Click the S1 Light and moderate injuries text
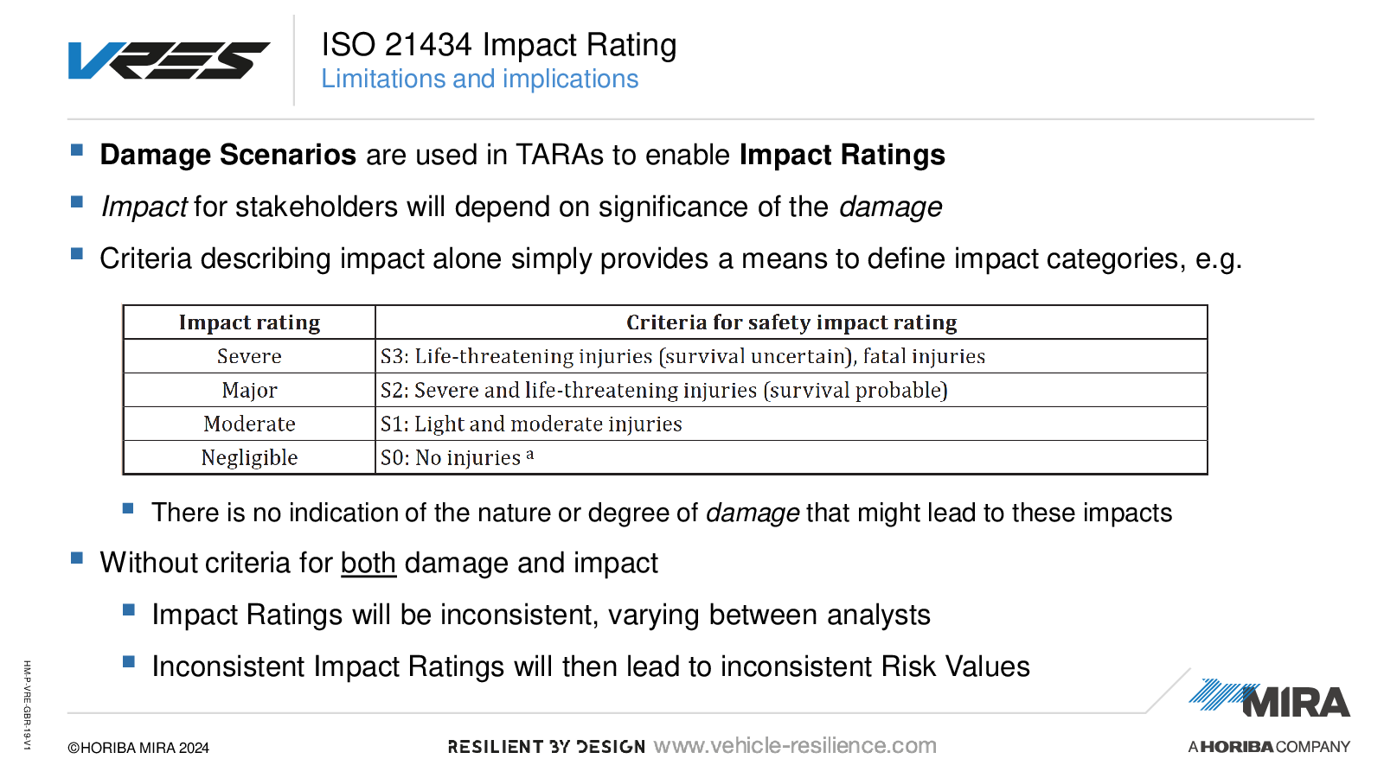This screenshot has height=778, width=1384. (x=531, y=424)
